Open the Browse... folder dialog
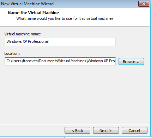This screenshot has height=138, width=151. point(131,61)
